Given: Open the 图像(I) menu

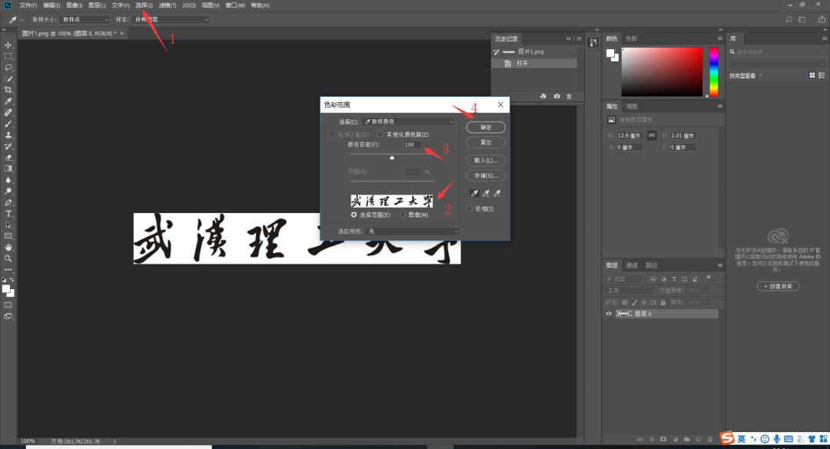Looking at the screenshot, I should (74, 5).
